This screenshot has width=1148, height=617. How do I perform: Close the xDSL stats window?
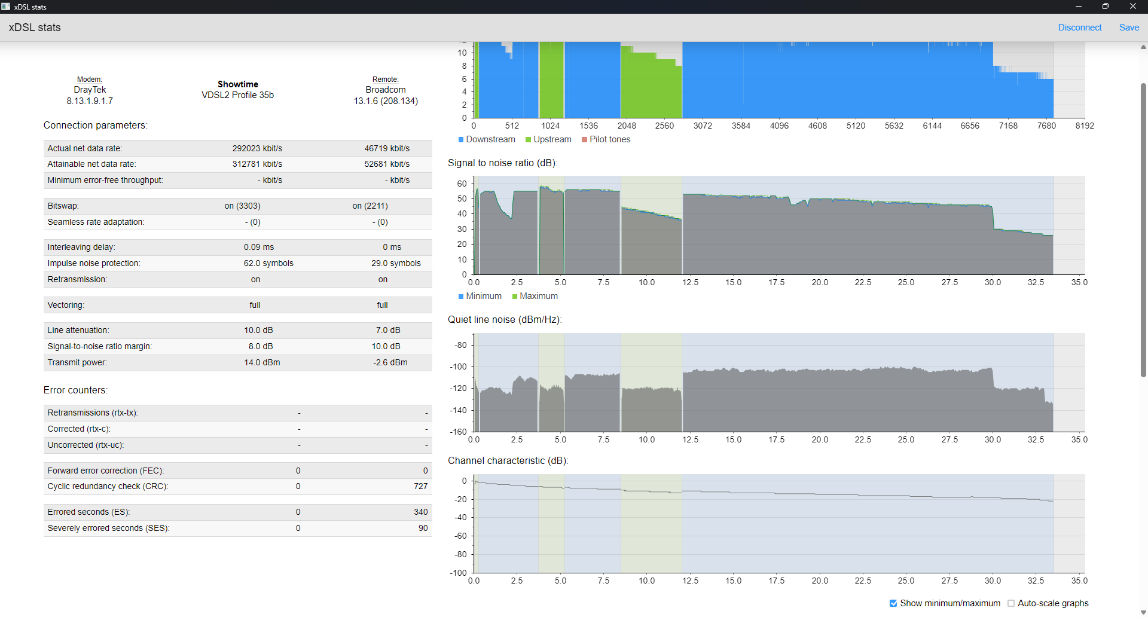pos(1132,7)
